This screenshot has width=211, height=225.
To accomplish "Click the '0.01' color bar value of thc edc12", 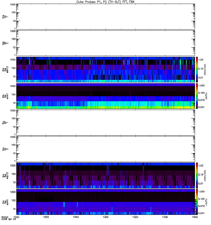I will (201, 184).
